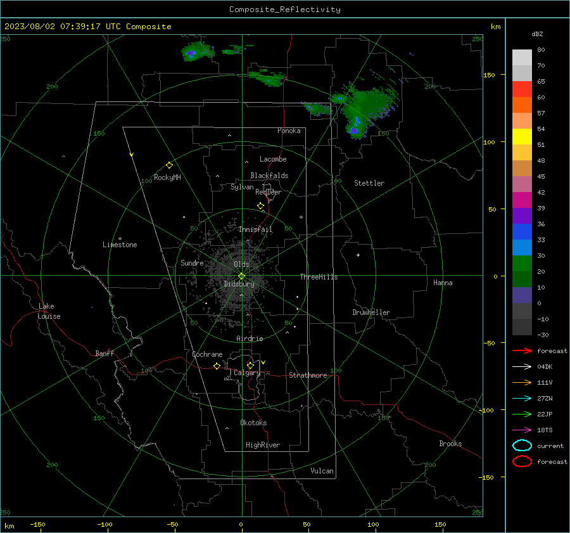Click the Lake Louise label
The height and width of the screenshot is (533, 570).
(49, 311)
